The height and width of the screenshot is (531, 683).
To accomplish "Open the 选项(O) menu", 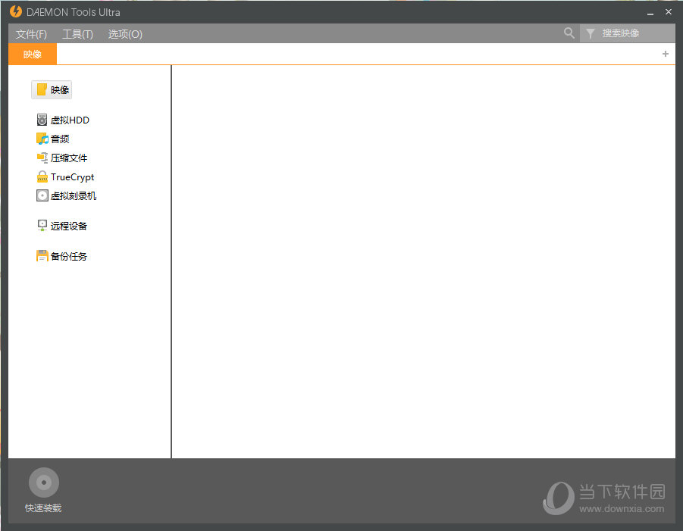I will [125, 34].
